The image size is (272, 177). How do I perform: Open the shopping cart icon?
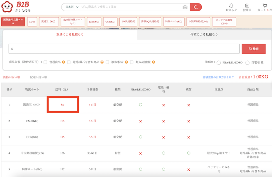click(264, 5)
